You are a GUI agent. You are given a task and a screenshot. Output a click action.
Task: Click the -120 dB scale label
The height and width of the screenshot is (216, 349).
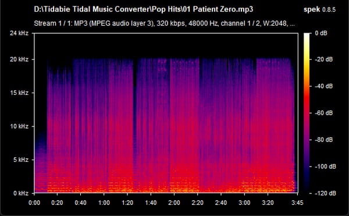point(325,193)
